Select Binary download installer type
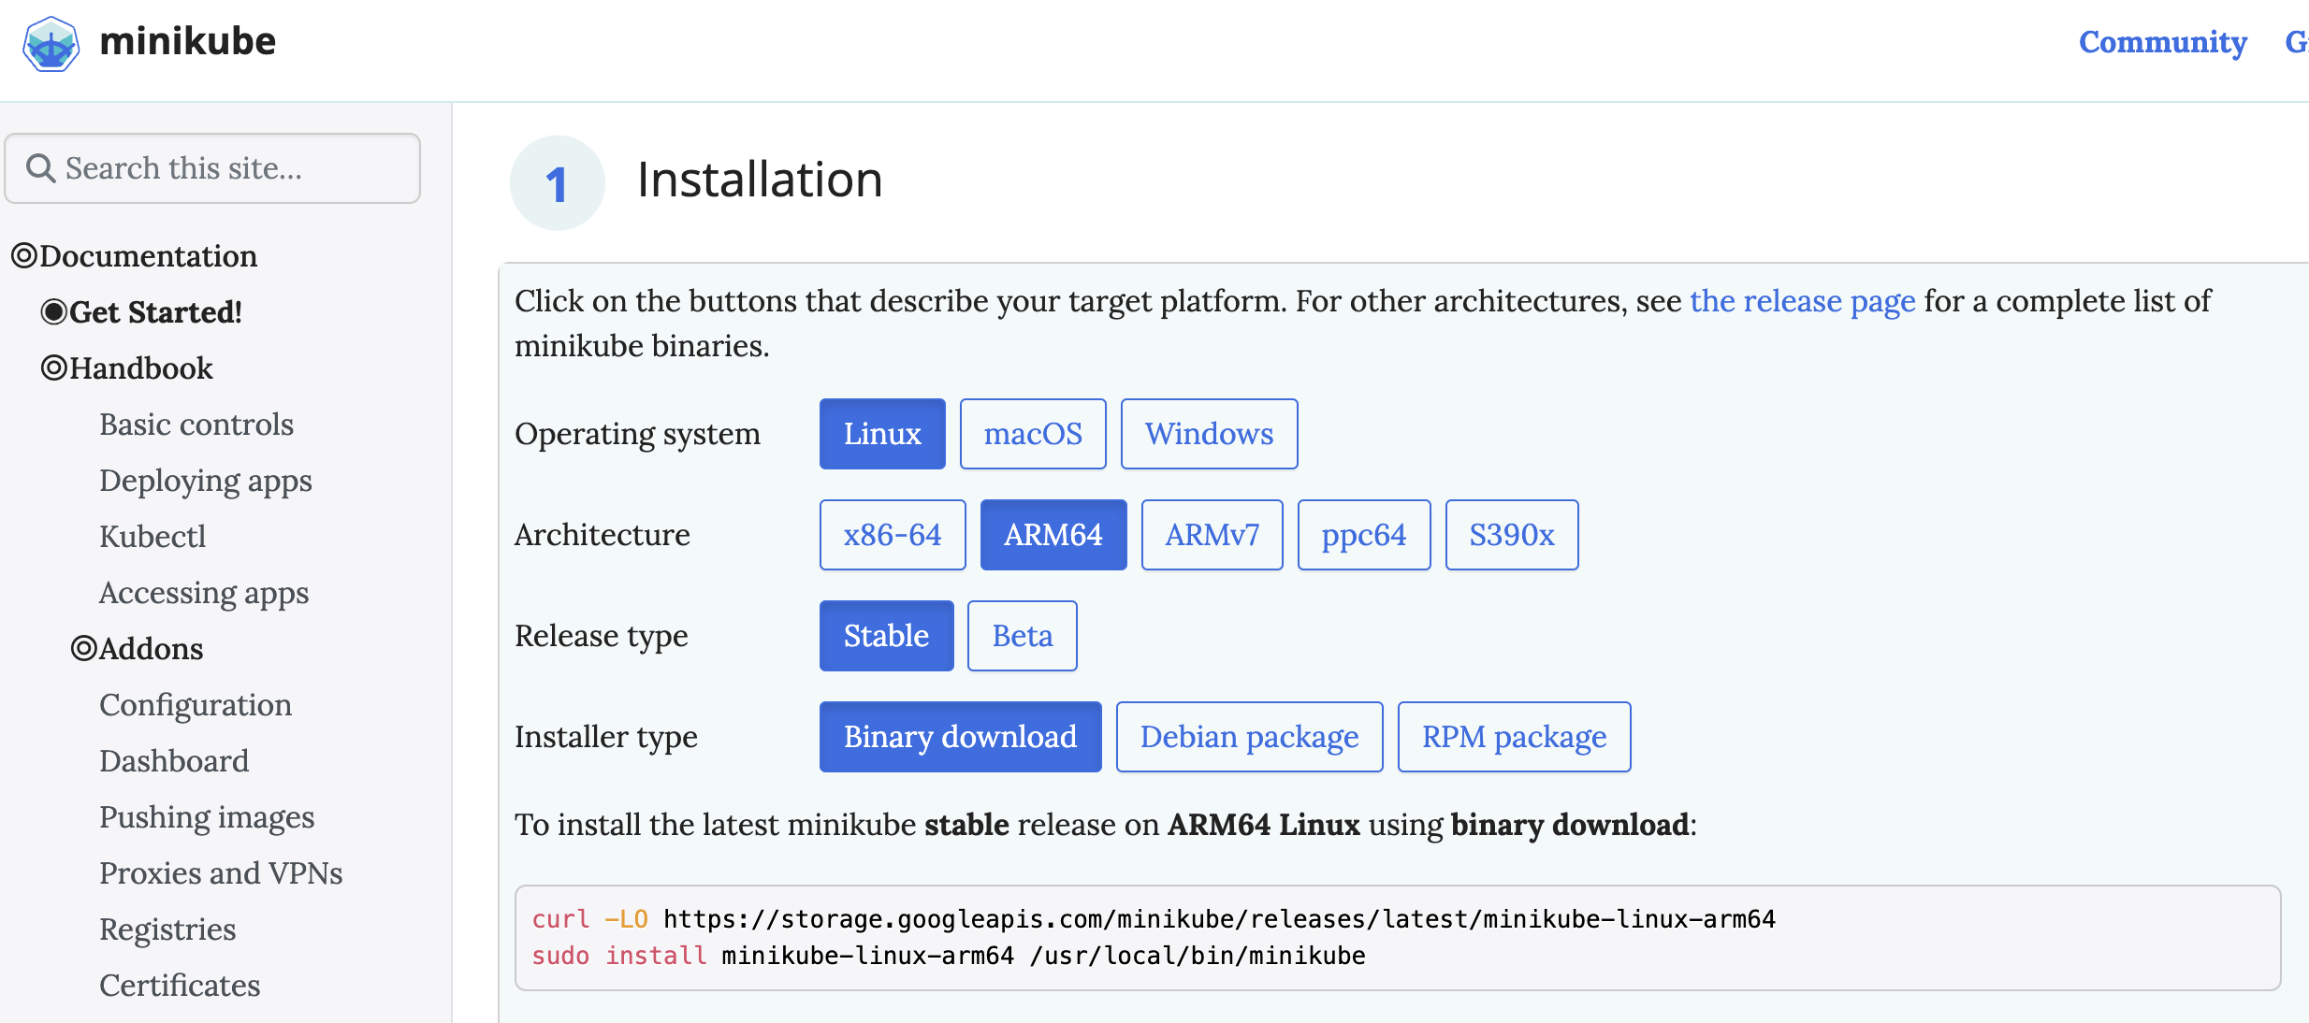 tap(960, 737)
